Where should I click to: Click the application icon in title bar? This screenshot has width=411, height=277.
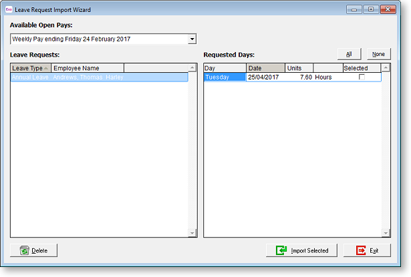(9, 10)
